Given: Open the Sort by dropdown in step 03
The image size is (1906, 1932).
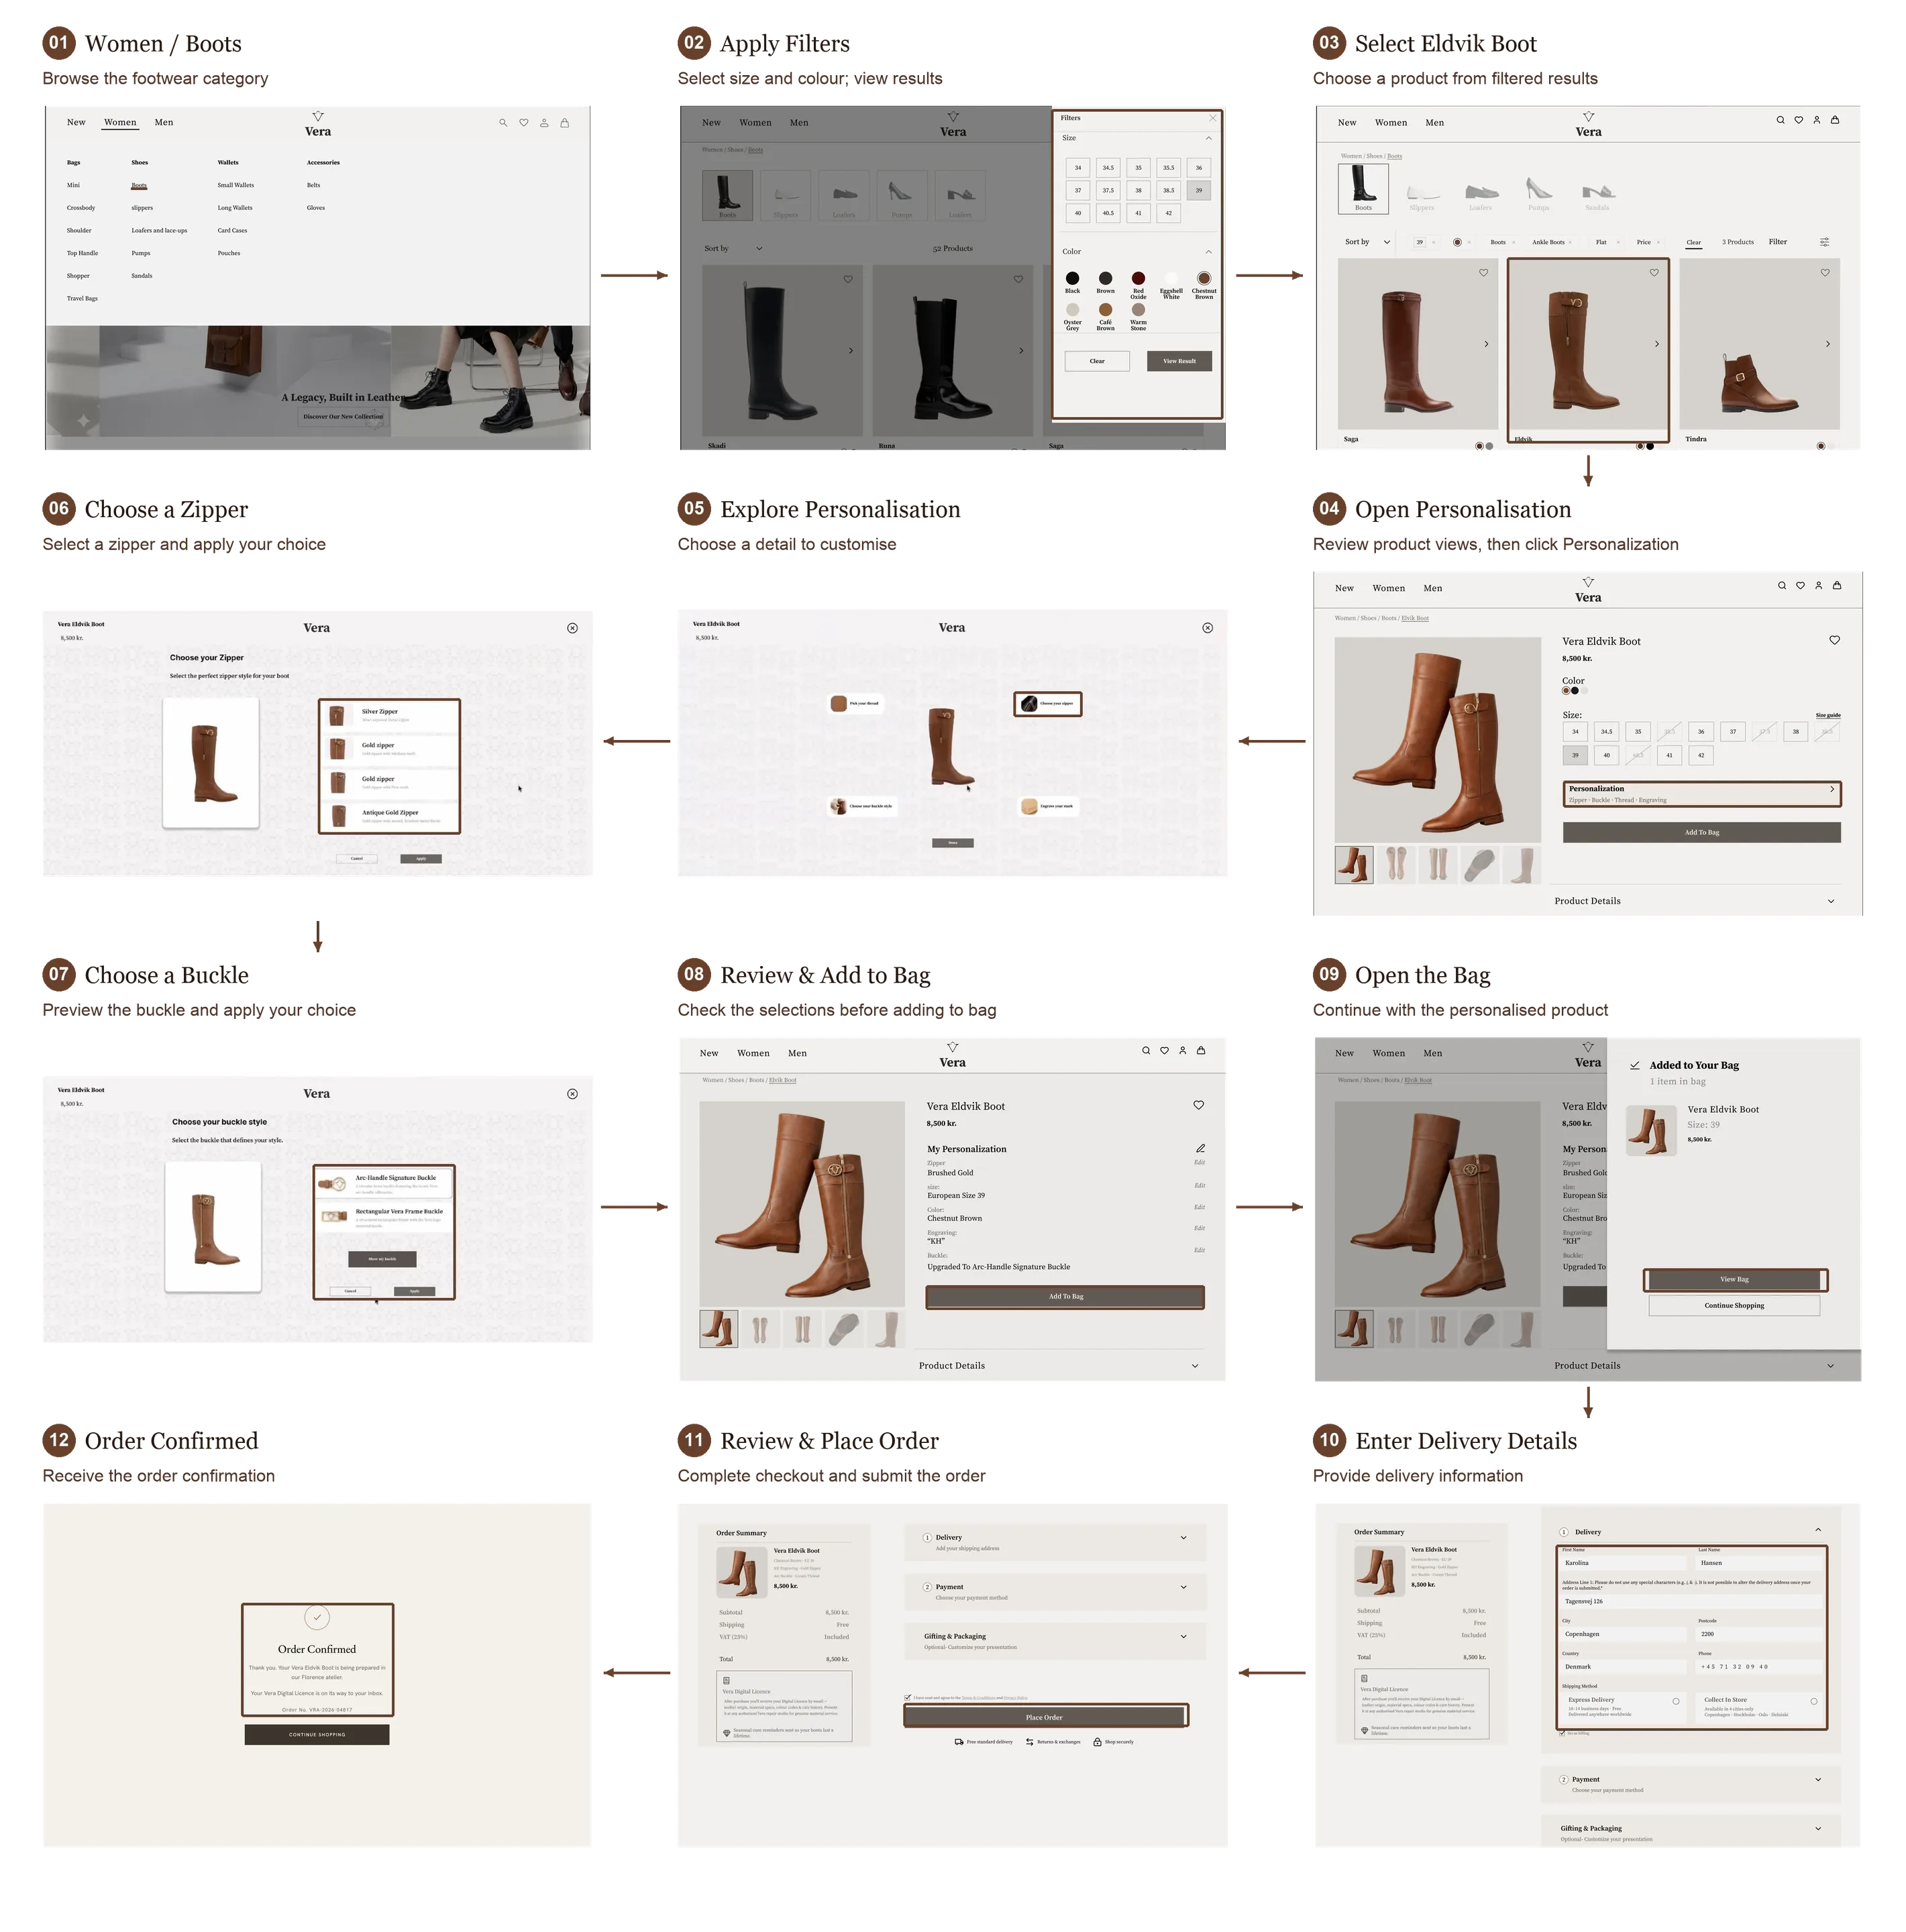Looking at the screenshot, I should click(1367, 242).
